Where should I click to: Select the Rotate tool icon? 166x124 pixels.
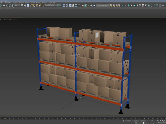coord(7,6)
